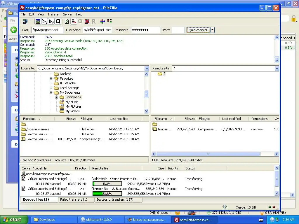Open the Server menu
Image resolution: width=299 pixels, height=224 pixels.
click(x=68, y=14)
